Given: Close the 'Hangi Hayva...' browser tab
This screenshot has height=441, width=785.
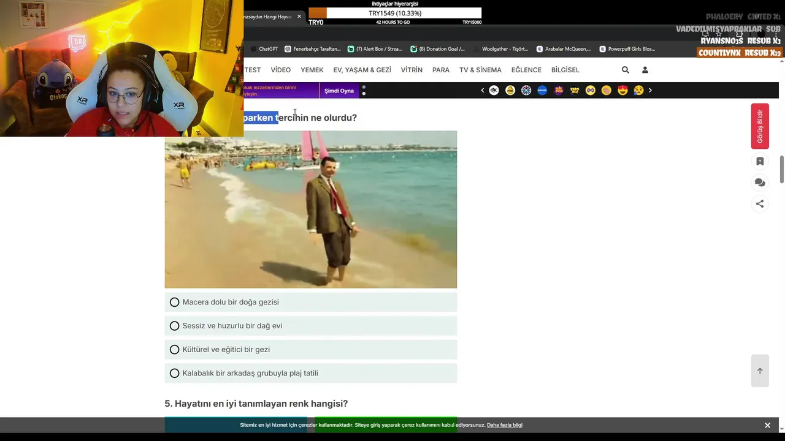Looking at the screenshot, I should pyautogui.click(x=299, y=17).
